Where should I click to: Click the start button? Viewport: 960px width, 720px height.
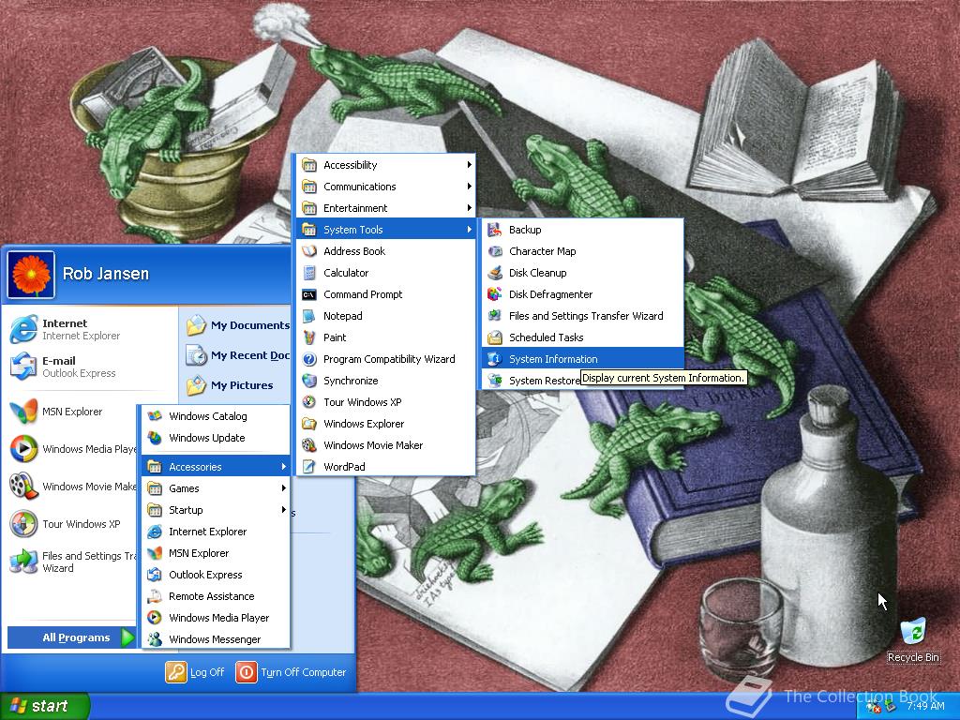(x=45, y=706)
